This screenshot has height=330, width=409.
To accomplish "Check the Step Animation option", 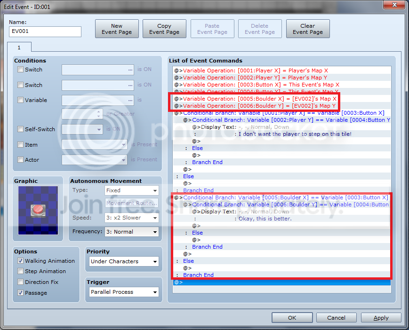I will 20,271.
